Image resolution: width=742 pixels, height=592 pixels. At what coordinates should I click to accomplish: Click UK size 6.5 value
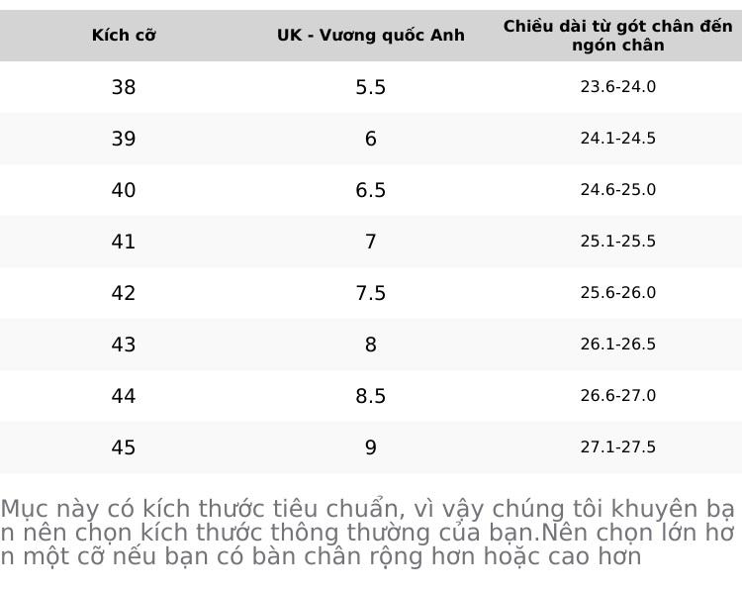click(x=371, y=190)
